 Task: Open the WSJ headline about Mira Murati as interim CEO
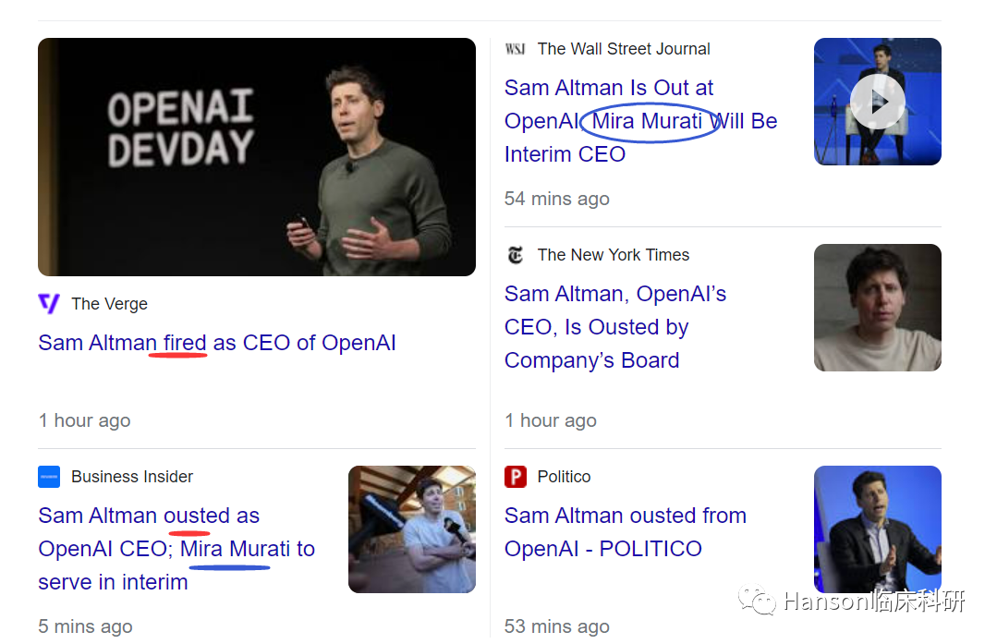640,121
